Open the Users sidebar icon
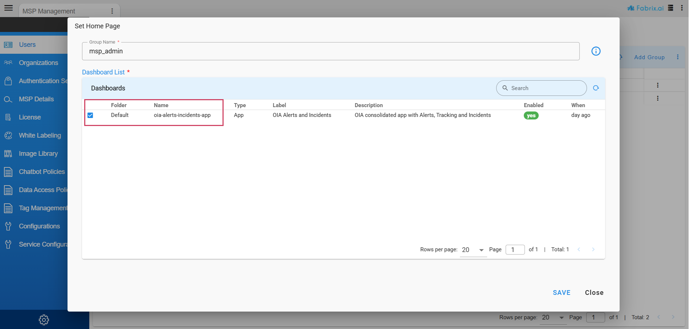690x329 pixels. [x=8, y=45]
